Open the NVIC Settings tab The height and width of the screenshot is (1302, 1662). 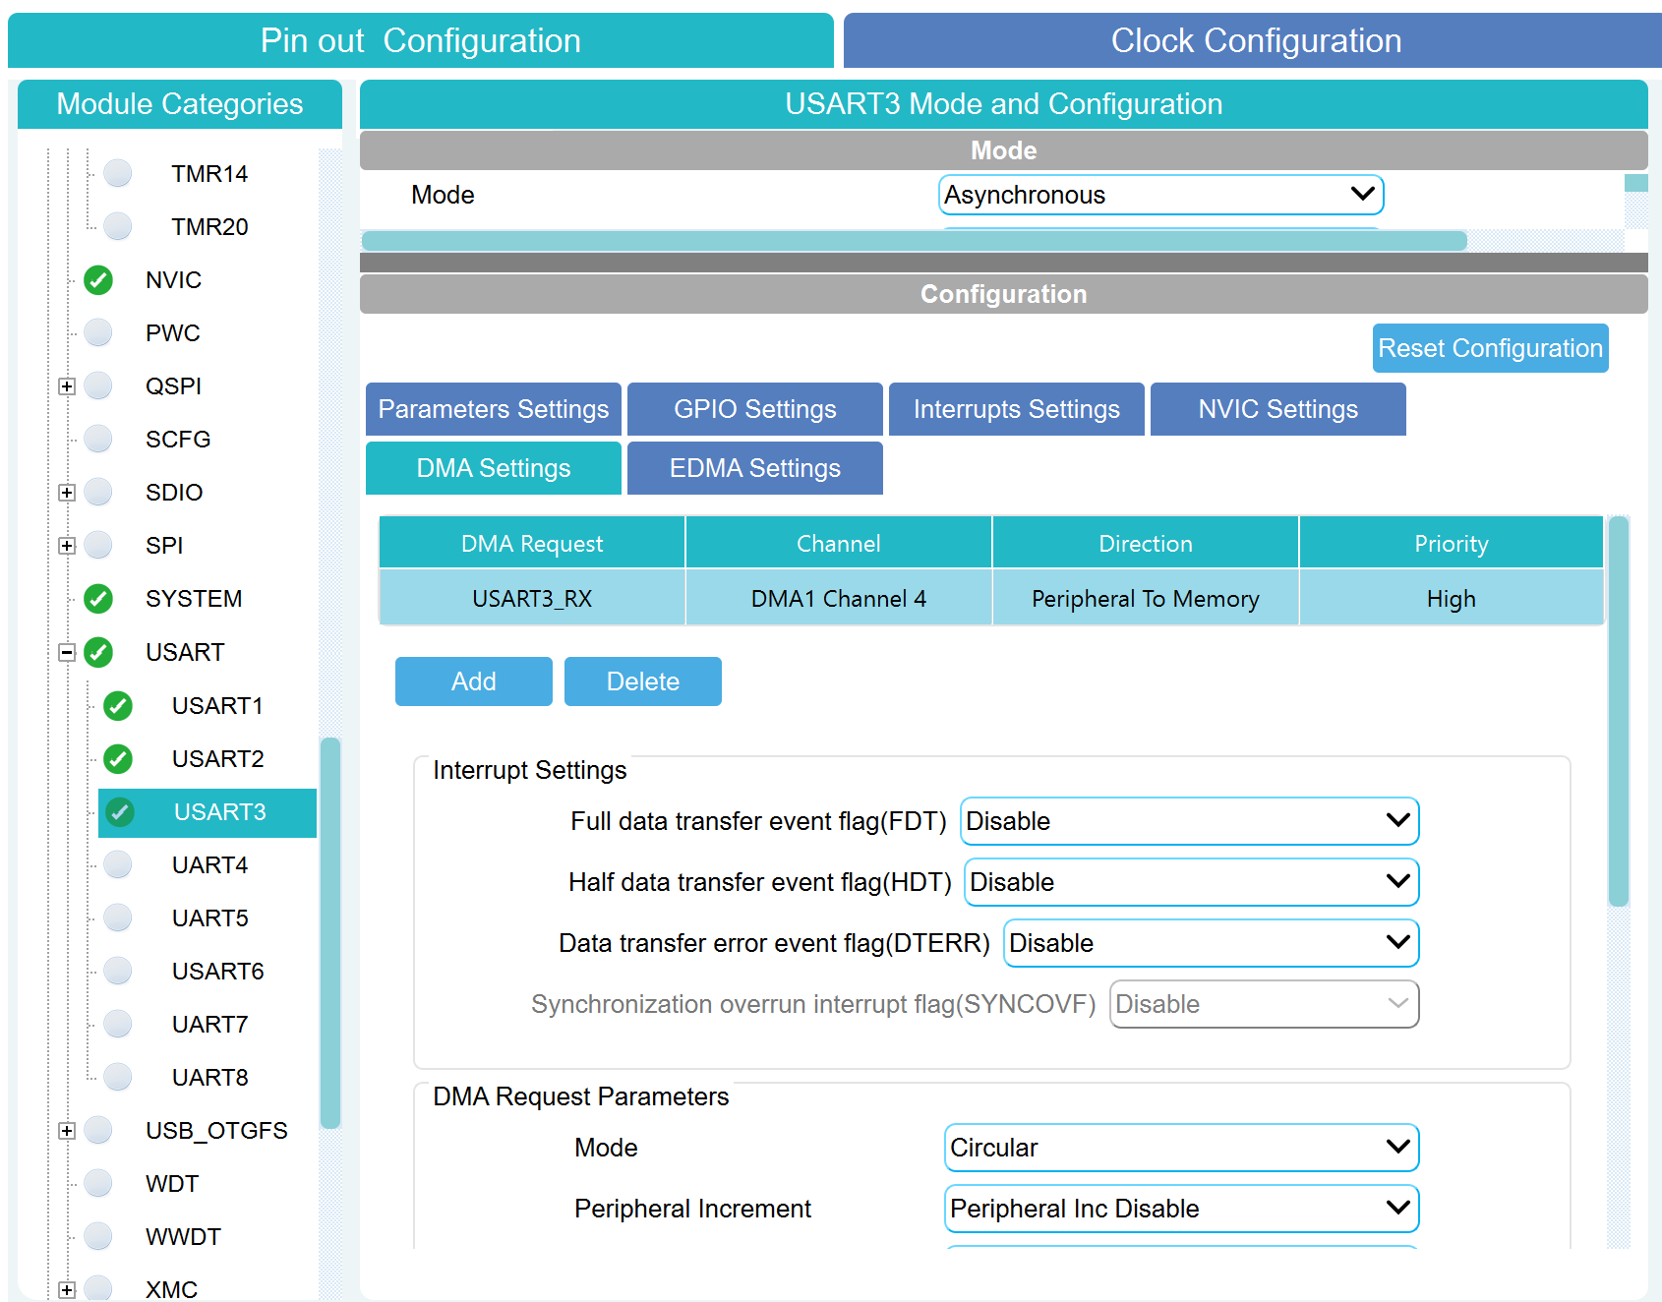point(1278,409)
